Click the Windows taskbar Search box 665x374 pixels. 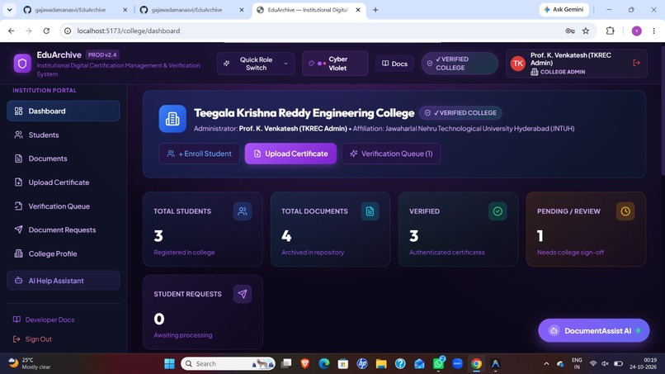(x=228, y=364)
